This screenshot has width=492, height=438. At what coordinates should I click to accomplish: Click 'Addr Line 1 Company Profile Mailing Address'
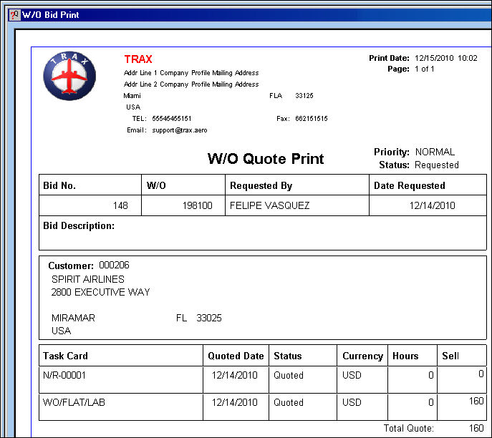point(191,73)
